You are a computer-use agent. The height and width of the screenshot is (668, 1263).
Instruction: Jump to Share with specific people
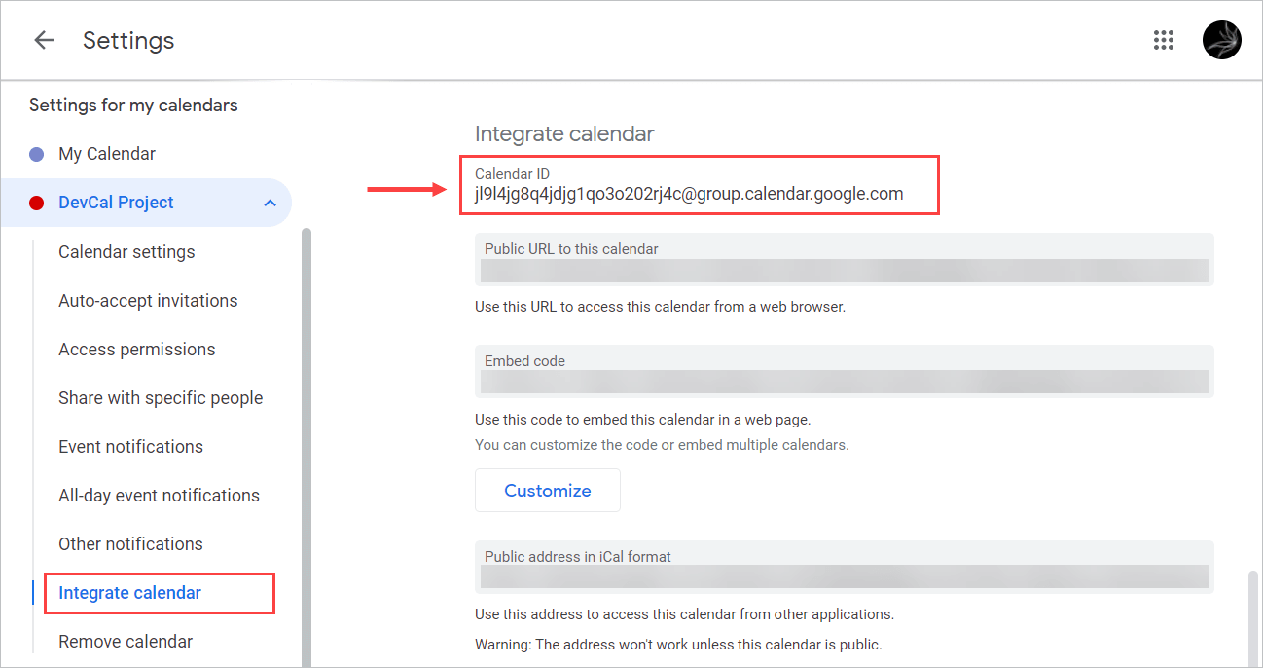[161, 398]
